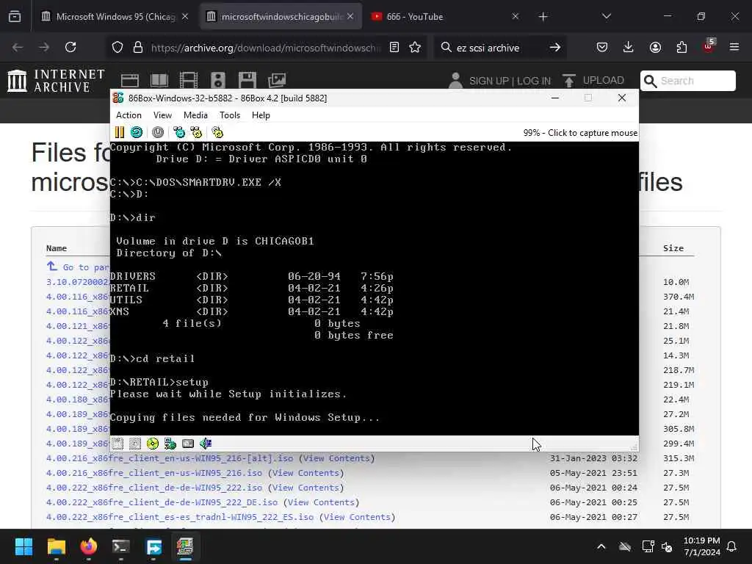The height and width of the screenshot is (564, 752).
Task: Open Firefox extensions puzzle icon
Action: (x=681, y=47)
